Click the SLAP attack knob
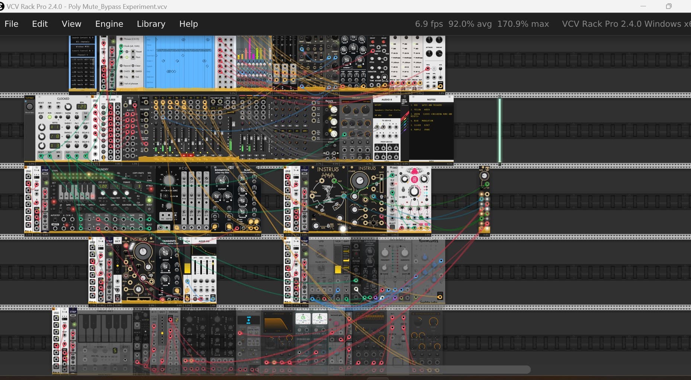The width and height of the screenshot is (691, 380). point(243,179)
